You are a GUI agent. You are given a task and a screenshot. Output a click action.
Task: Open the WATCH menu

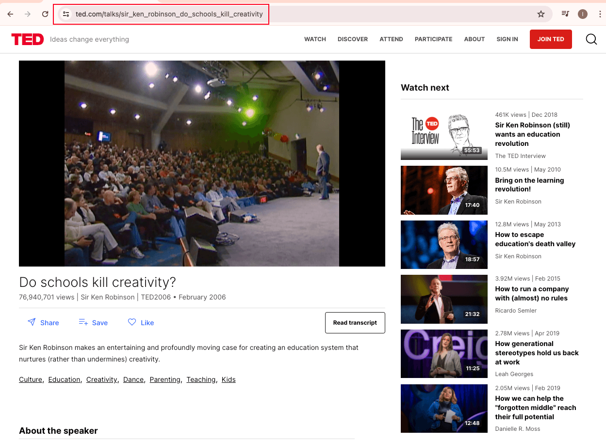[315, 39]
